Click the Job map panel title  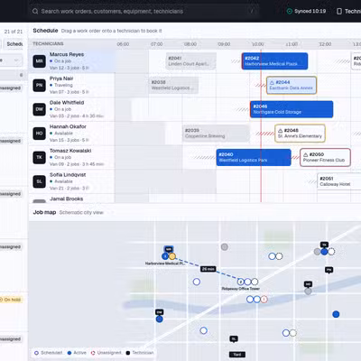pyautogui.click(x=44, y=212)
